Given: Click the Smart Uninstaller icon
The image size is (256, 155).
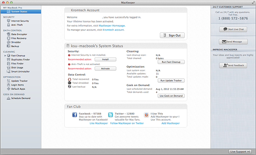Looking at the screenshot, I should (9, 72).
